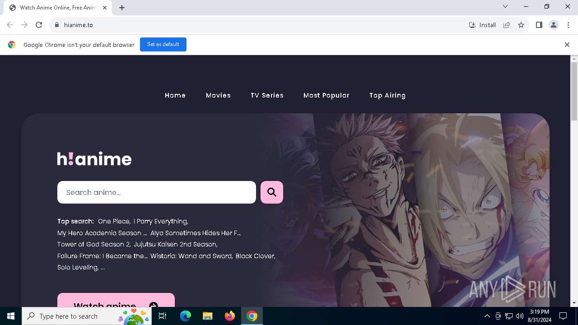
Task: Open the network tray icon
Action: 509,316
